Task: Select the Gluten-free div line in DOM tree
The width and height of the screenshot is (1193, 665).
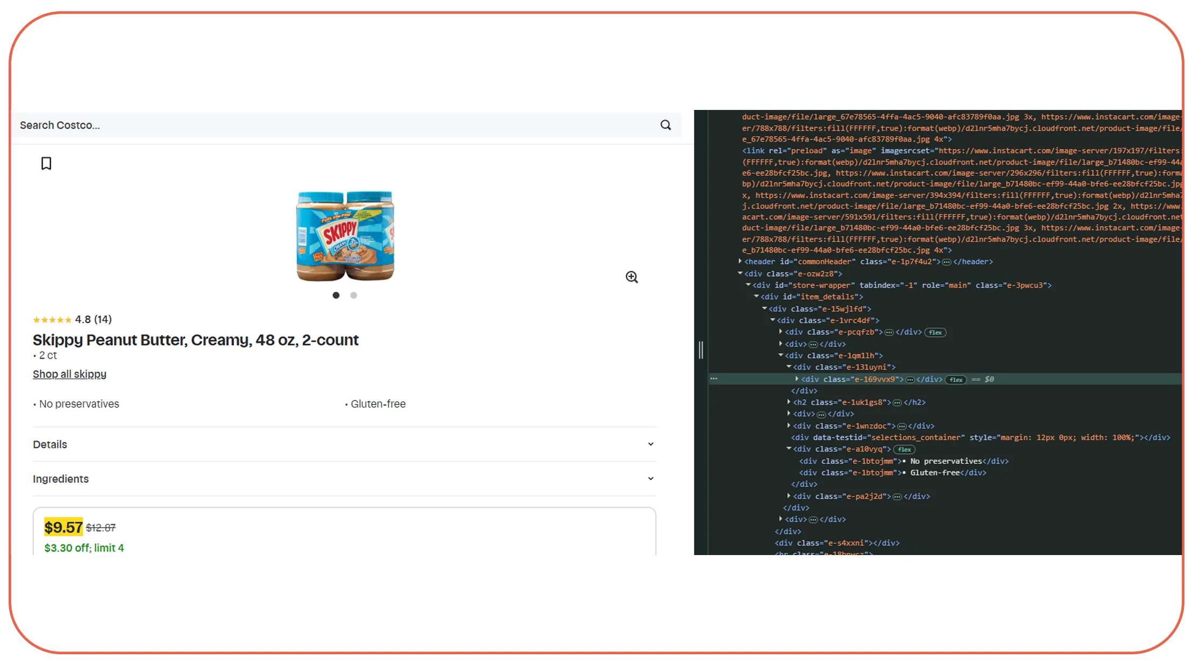Action: (892, 473)
